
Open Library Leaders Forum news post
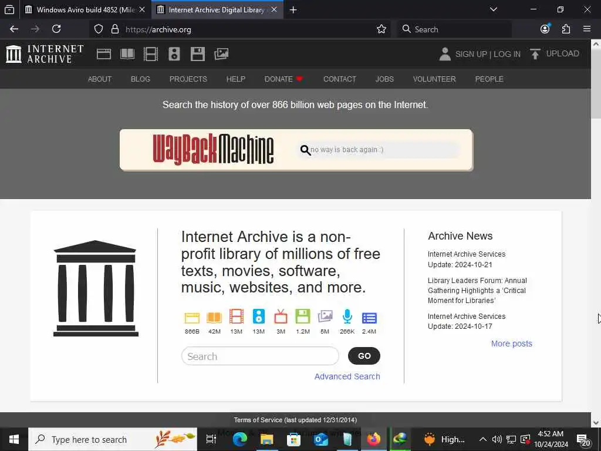477,290
